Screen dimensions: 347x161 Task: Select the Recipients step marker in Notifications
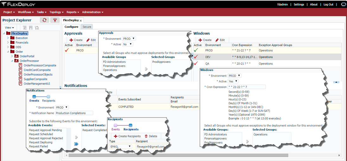pyautogui.click(x=48, y=97)
